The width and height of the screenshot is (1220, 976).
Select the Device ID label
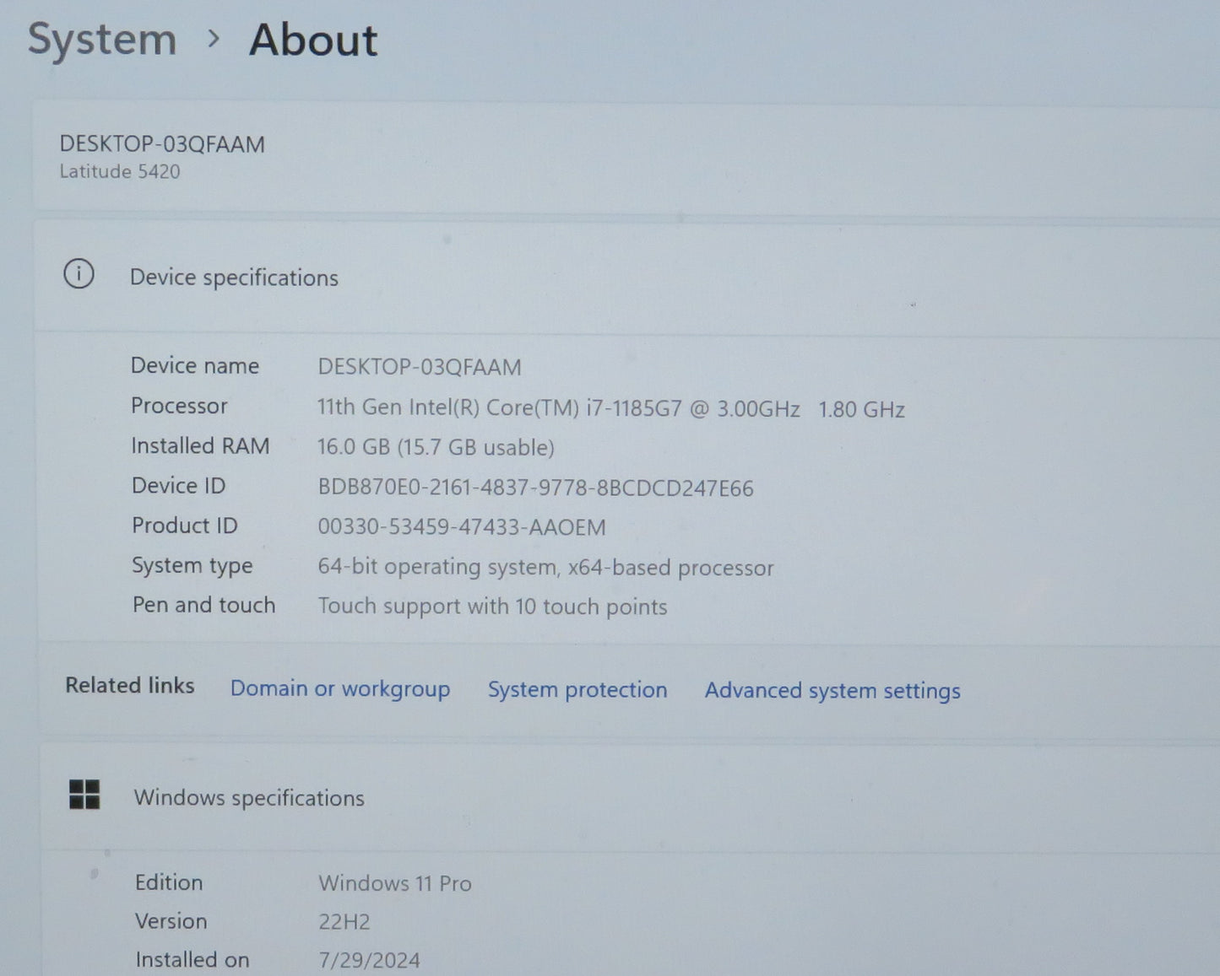tap(178, 486)
